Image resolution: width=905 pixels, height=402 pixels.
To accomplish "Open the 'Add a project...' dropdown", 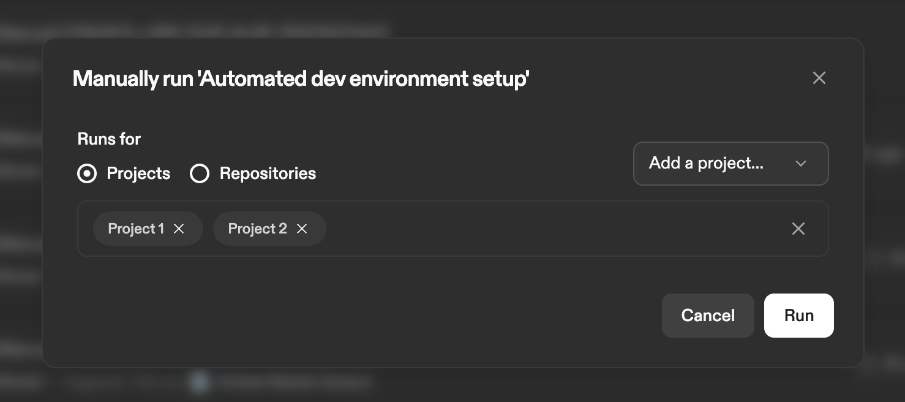I will 730,164.
